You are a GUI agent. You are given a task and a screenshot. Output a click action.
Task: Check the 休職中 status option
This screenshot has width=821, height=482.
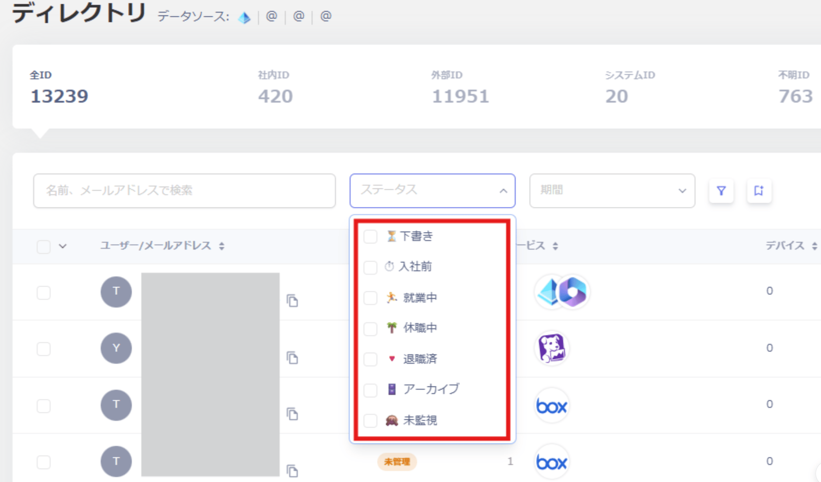370,328
